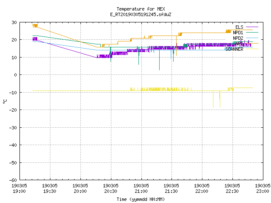Click the y-axis label -20

(x=13, y=110)
